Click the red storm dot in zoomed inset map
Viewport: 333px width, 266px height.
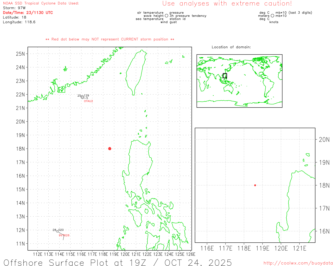[255, 185]
